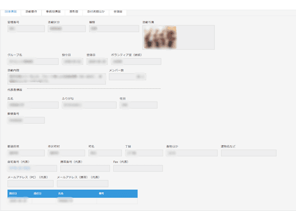Click the メンバー数 field
The height and width of the screenshot is (211, 296).
(x=127, y=77)
